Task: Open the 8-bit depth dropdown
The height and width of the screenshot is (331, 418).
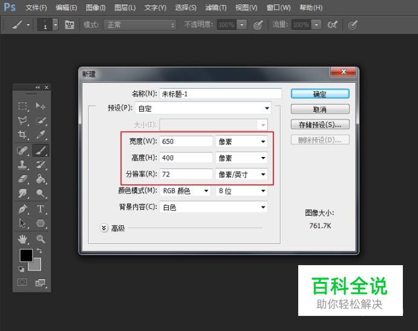Action: pyautogui.click(x=241, y=191)
